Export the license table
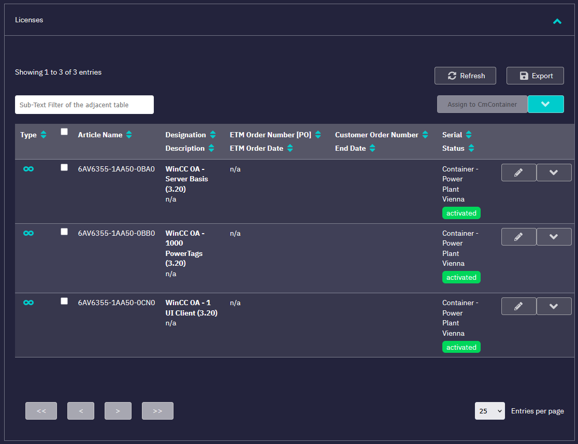The height and width of the screenshot is (444, 578). tap(535, 76)
